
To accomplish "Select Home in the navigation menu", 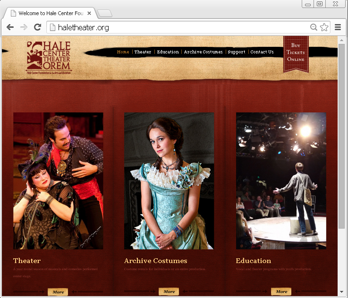I will (x=123, y=52).
